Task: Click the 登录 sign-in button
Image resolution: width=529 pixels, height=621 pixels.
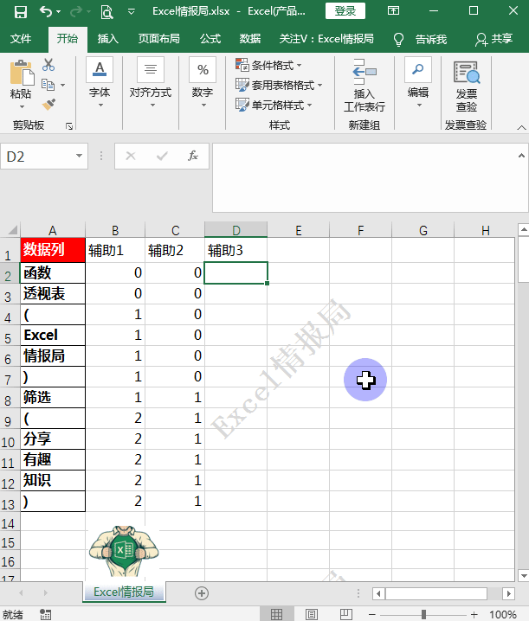Action: [345, 10]
